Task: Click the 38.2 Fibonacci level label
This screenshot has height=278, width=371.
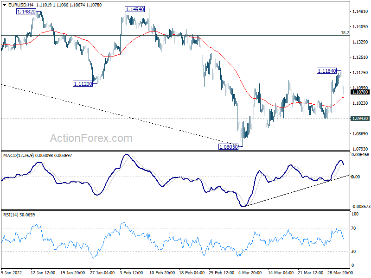Action: pyautogui.click(x=345, y=33)
